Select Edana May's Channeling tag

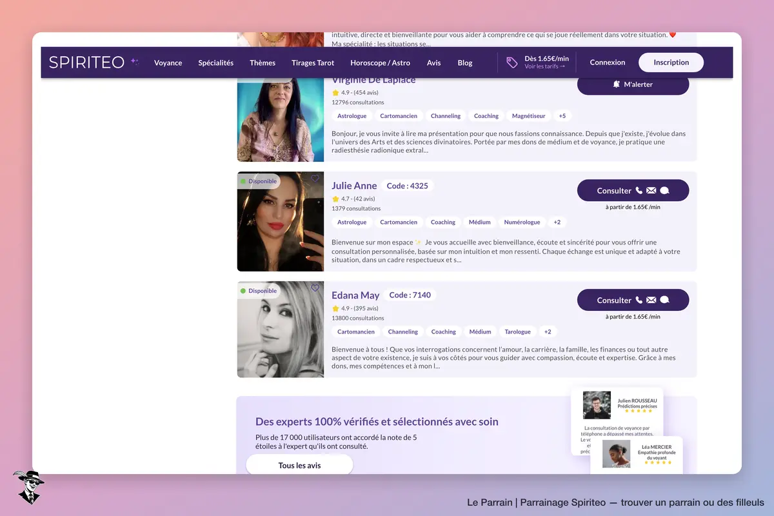point(403,332)
